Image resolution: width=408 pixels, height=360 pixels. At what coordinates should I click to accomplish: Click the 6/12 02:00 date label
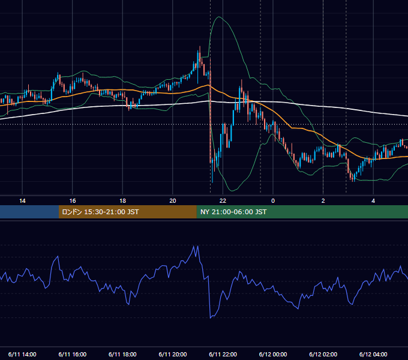point(323,354)
